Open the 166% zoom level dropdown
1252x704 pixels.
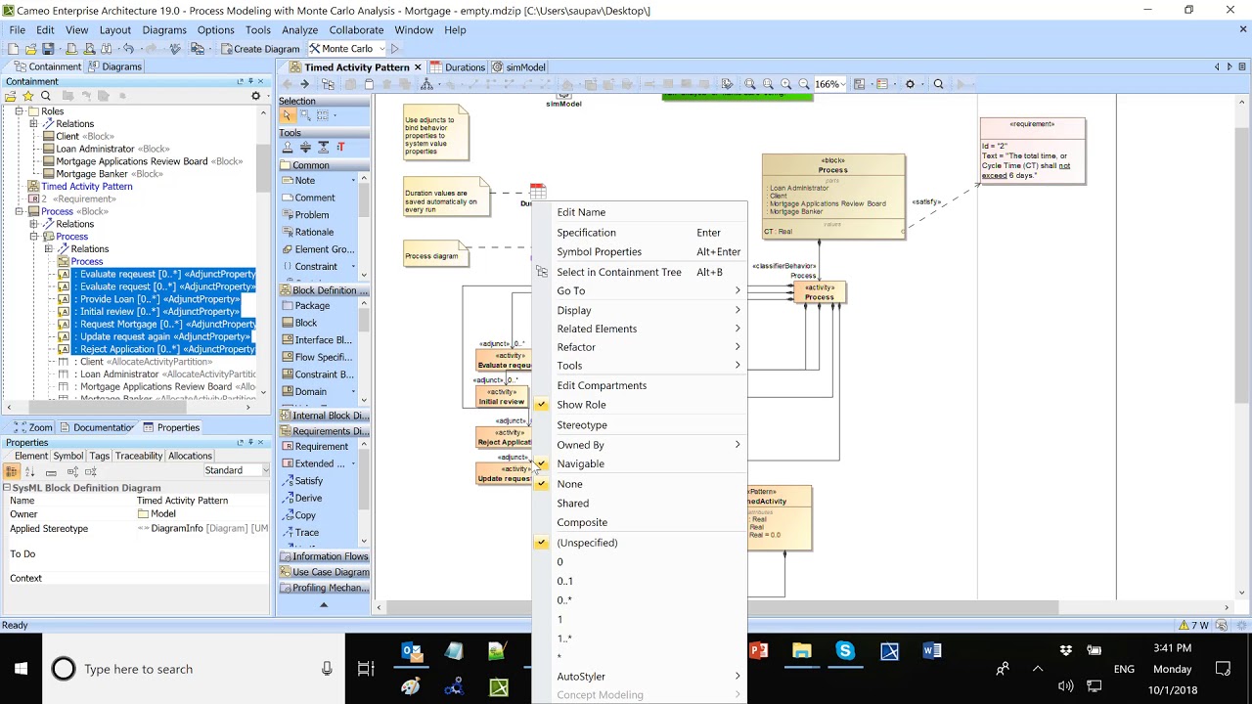844,84
